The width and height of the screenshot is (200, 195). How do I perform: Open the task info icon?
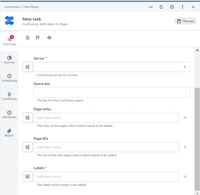pyautogui.click(x=172, y=7)
